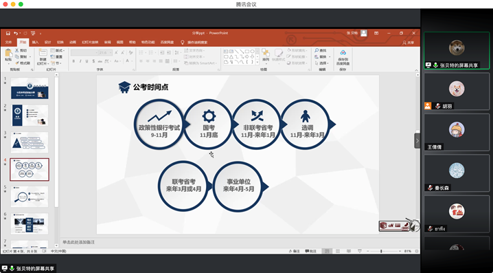Open slide sorter view in status bar

click(338, 251)
